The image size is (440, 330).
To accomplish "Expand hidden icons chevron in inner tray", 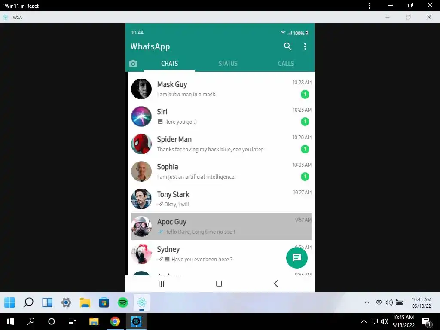I will pos(367,302).
